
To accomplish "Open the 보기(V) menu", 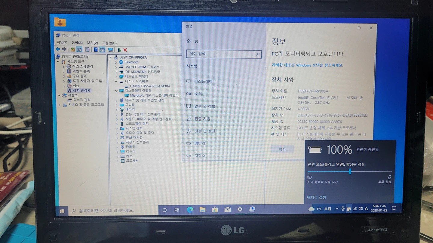I will (93, 43).
